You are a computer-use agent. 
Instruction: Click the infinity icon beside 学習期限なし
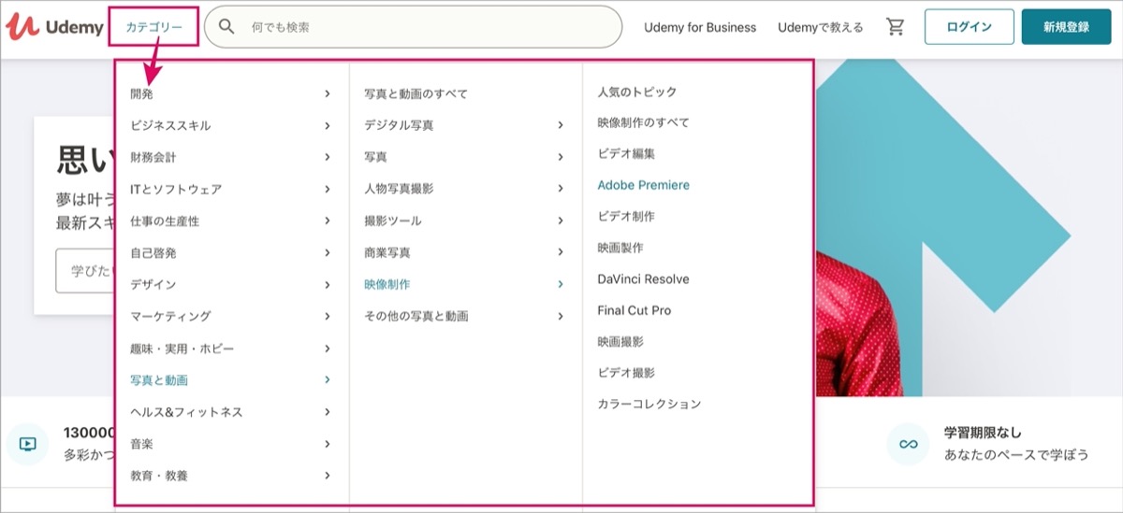(x=908, y=444)
